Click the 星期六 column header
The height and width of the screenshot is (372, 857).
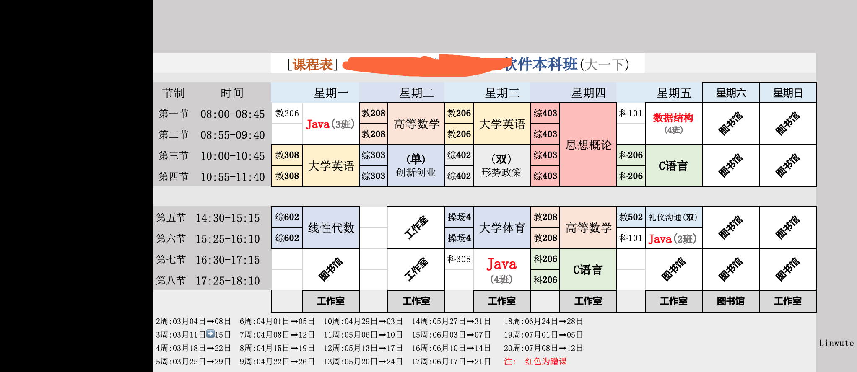(x=731, y=93)
